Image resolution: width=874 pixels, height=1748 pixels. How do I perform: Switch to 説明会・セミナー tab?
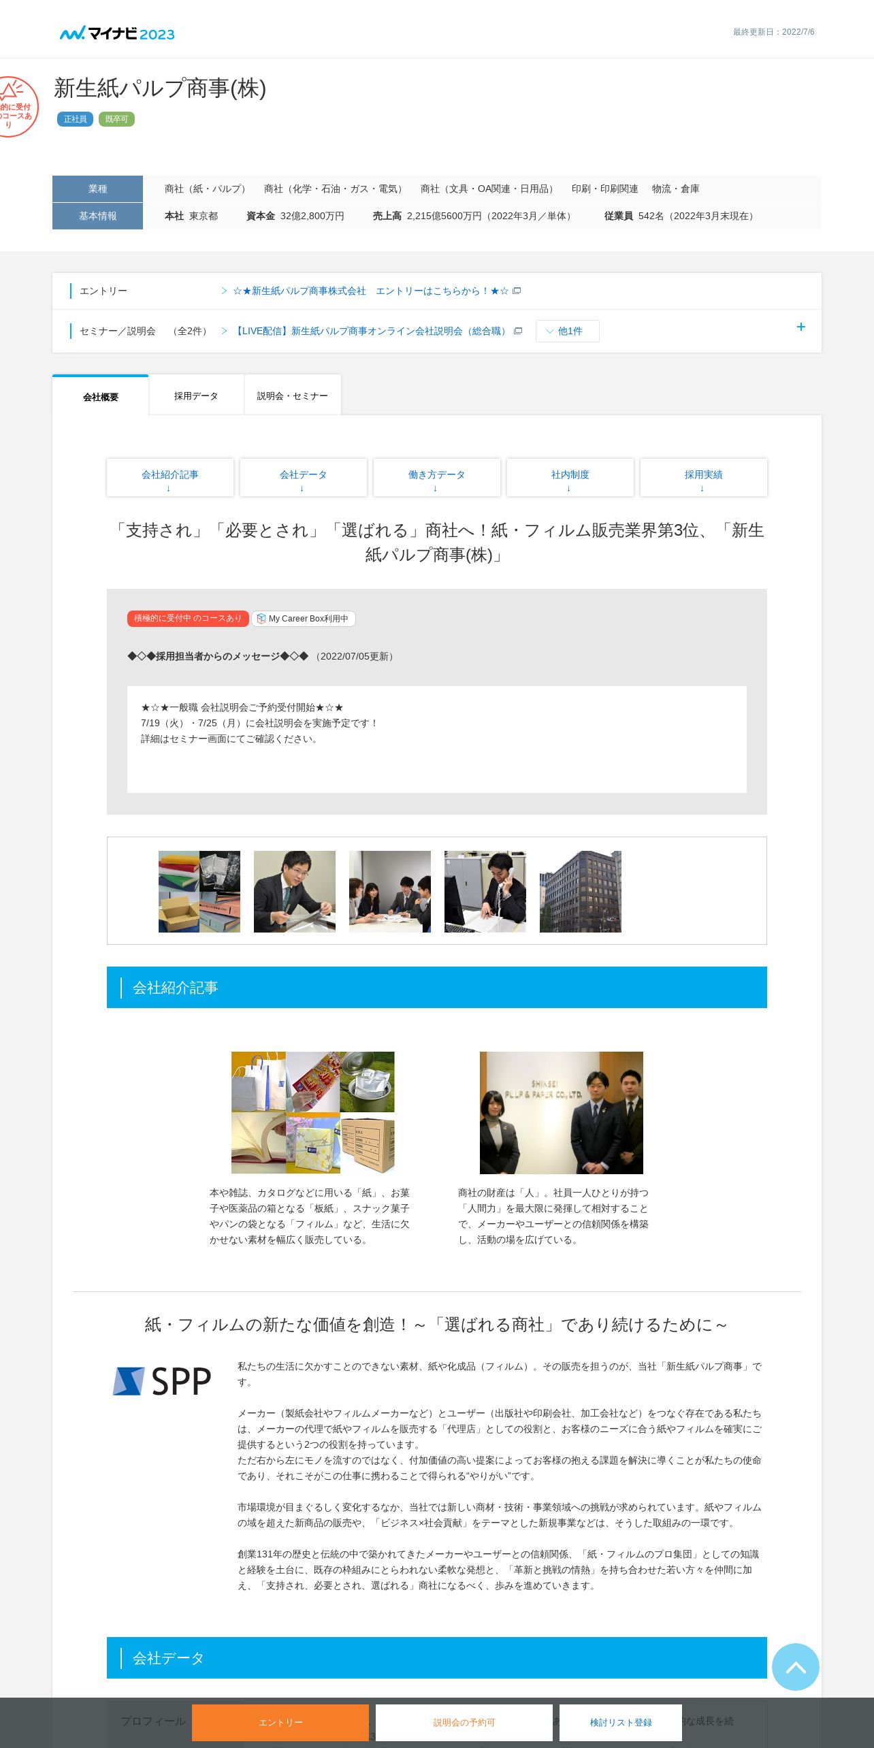(x=293, y=395)
